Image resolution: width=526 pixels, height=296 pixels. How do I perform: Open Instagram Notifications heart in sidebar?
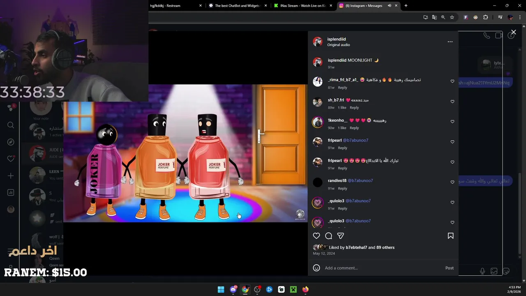(11, 159)
